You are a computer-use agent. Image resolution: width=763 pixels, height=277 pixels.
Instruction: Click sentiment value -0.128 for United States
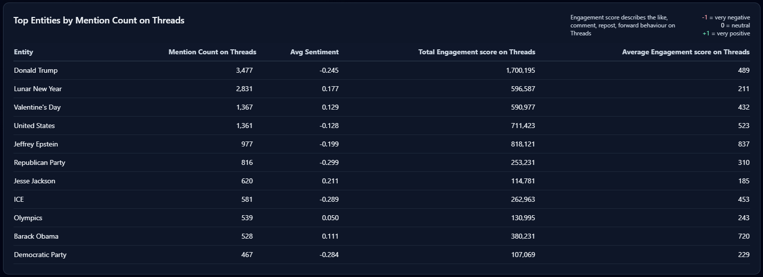click(329, 126)
